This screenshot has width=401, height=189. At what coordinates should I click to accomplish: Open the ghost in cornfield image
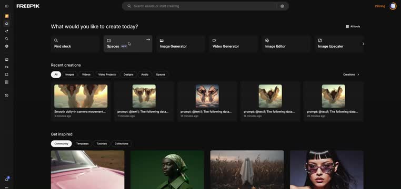(247, 170)
